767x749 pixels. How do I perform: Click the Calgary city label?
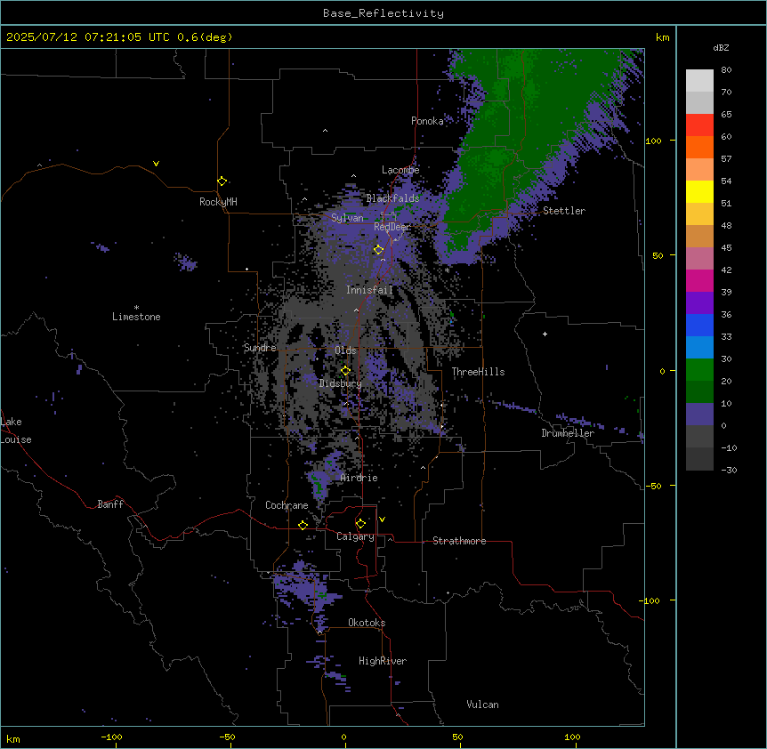click(x=355, y=536)
